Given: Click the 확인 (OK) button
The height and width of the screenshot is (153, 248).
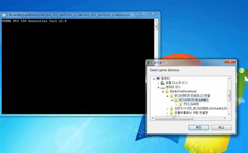Looking at the screenshot, I should pos(199,127).
